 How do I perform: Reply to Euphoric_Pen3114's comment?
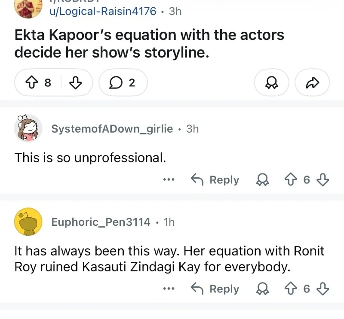click(x=215, y=289)
